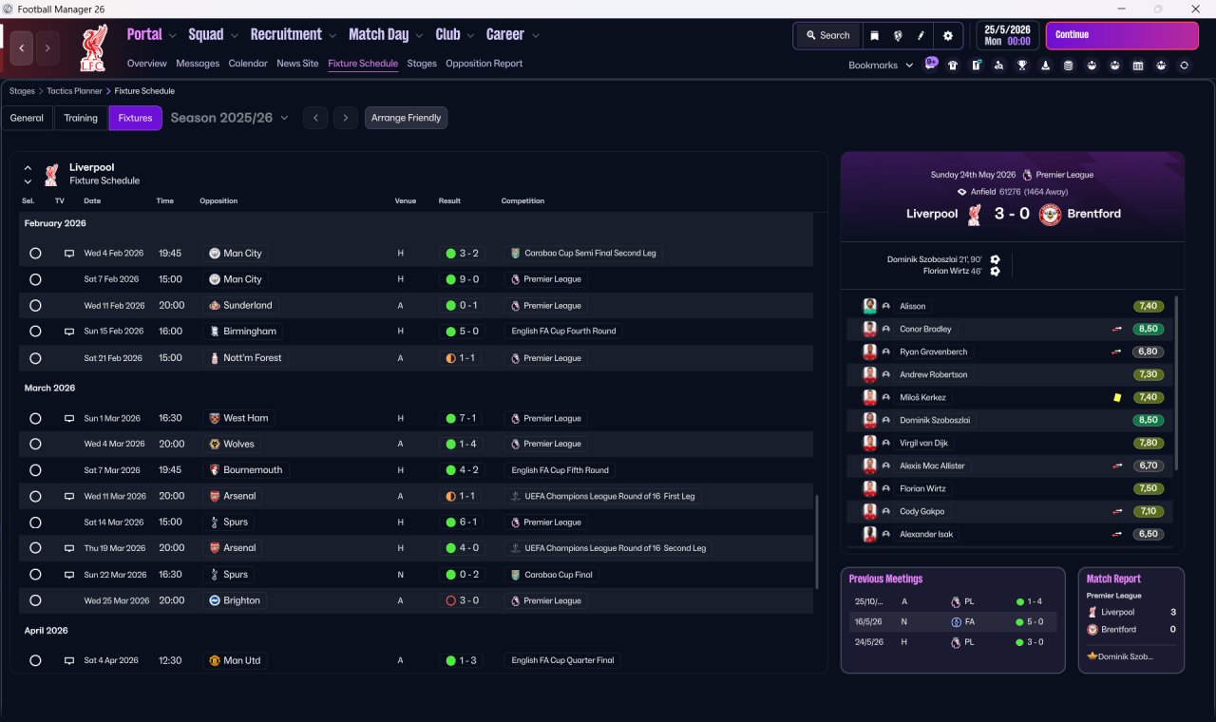Expand the Squad menu chevron
The image size is (1216, 722).
[234, 36]
